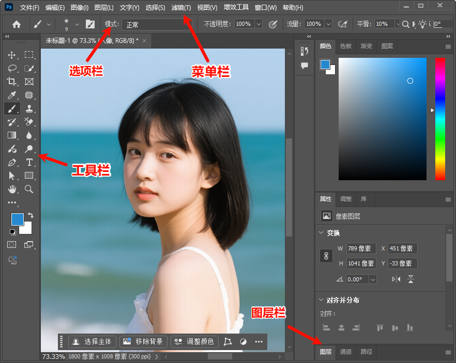Open the 模式 blend mode dropdown
456x363 pixels.
[155, 24]
